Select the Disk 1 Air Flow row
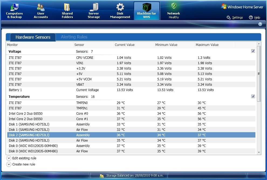Viewport: 267px width, 180px height. (x=131, y=129)
